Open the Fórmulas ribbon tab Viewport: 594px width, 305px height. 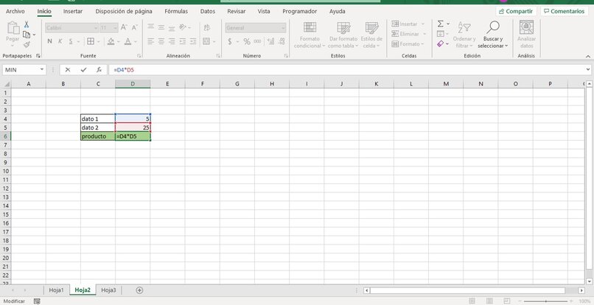[175, 12]
